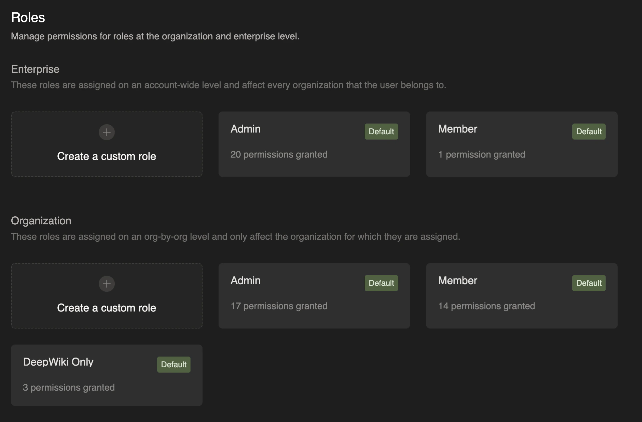Click Default badge on DeepWiki Only
The height and width of the screenshot is (422, 642).
tap(174, 365)
